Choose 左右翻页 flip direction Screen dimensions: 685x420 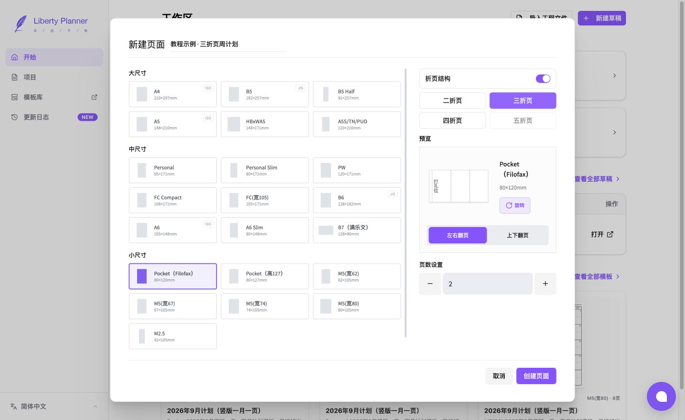coord(458,235)
